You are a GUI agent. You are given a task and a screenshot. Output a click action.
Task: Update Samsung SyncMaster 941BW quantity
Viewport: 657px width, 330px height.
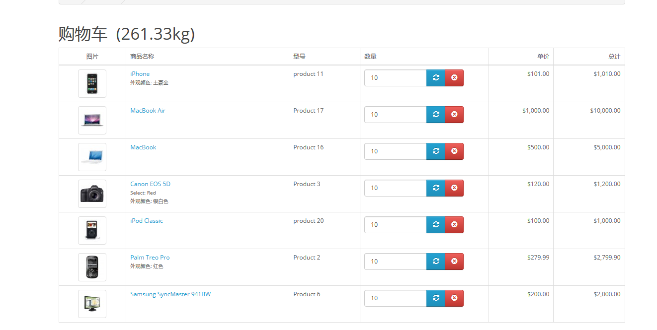436,298
